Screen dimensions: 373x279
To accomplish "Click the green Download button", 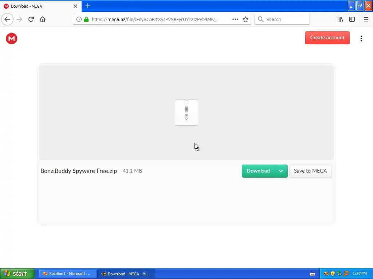I will coord(258,171).
